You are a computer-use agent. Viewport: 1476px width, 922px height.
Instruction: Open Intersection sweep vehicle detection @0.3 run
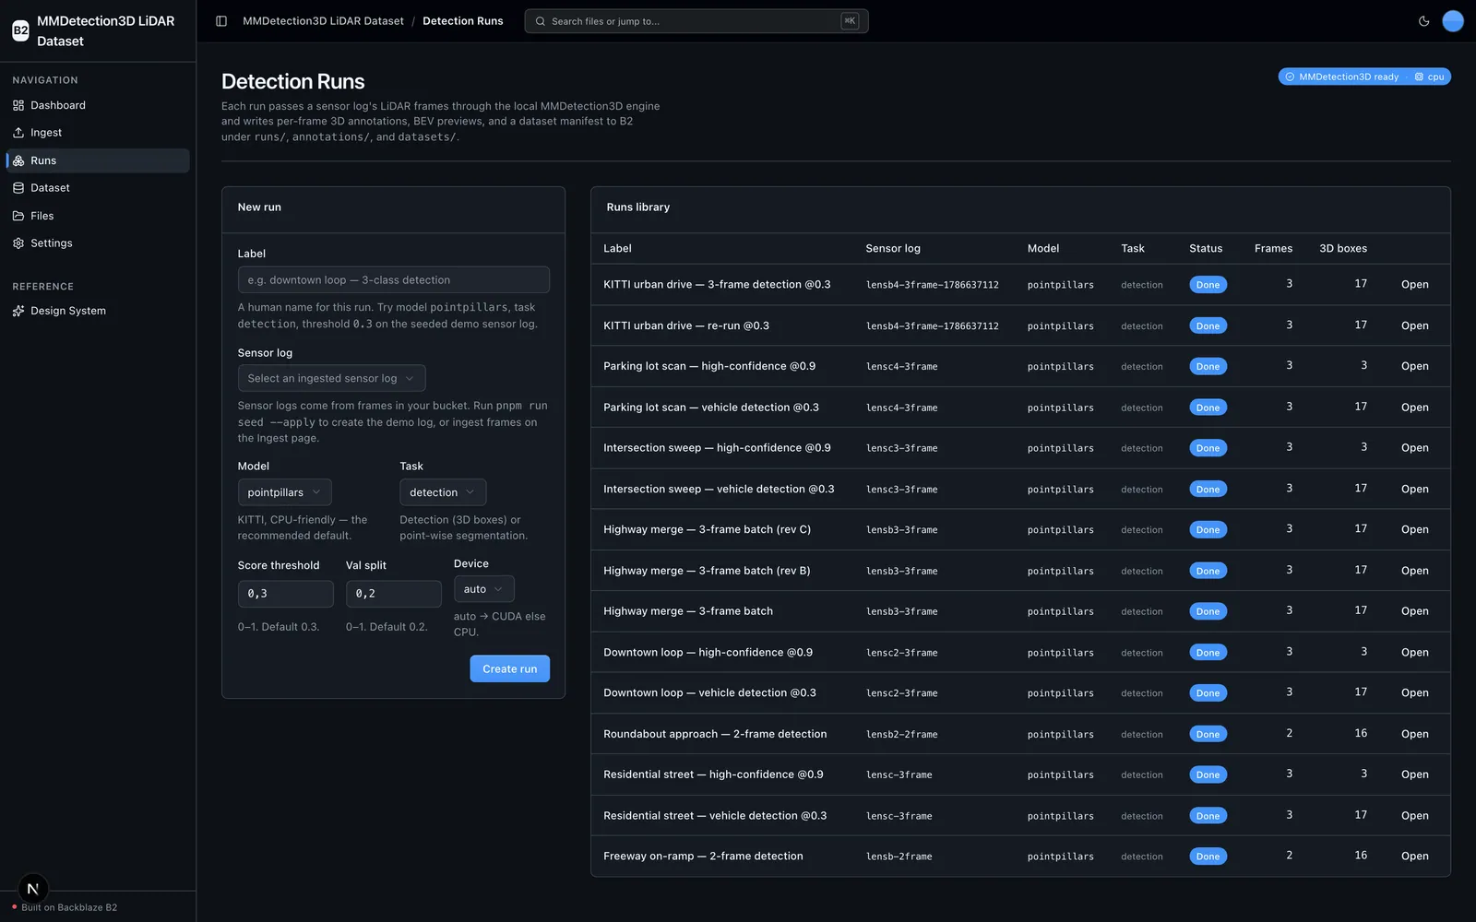1414,490
